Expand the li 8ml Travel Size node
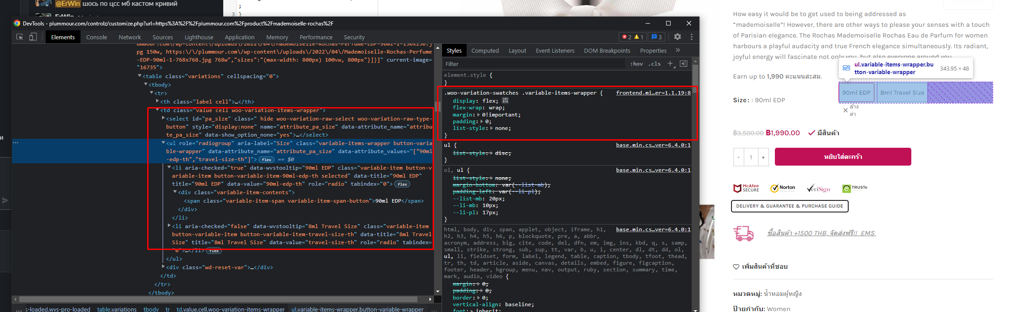1033x312 pixels. (x=169, y=226)
